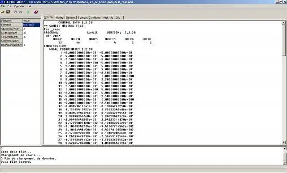Click the Redo arrow toolbar icon
The height and width of the screenshot is (173, 287).
tap(21, 12)
